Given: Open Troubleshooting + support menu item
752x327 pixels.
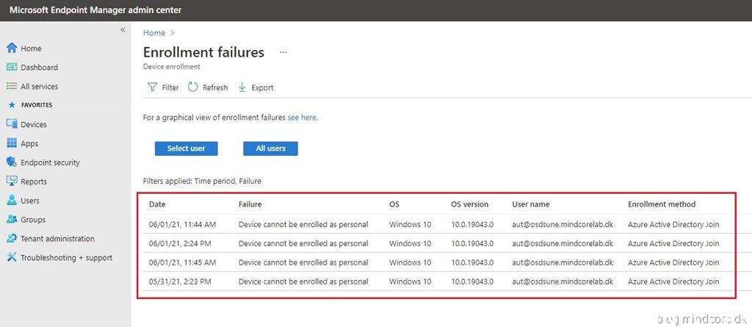Looking at the screenshot, I should tap(66, 258).
